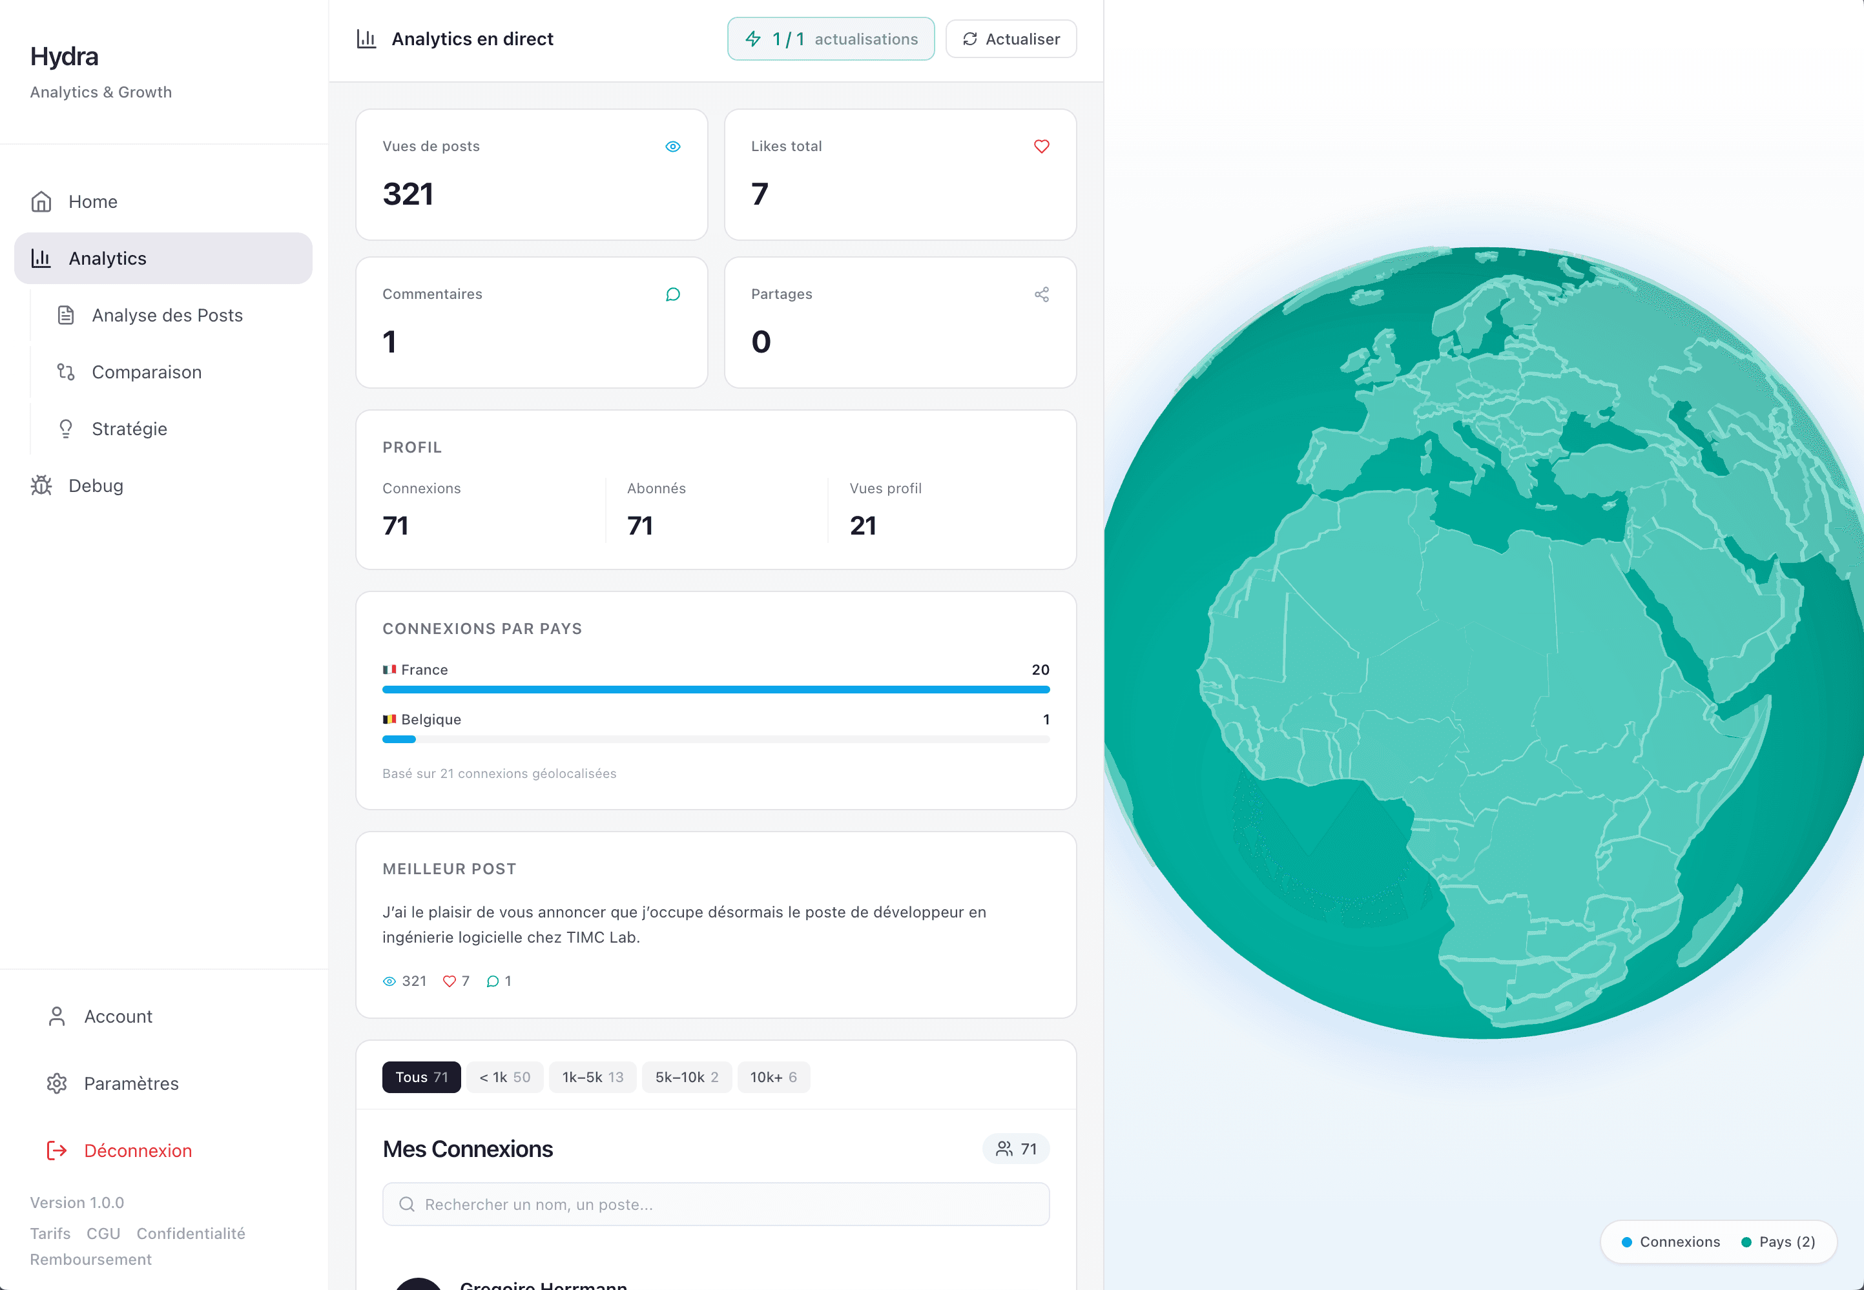Filter connections by 10k+

pyautogui.click(x=774, y=1077)
